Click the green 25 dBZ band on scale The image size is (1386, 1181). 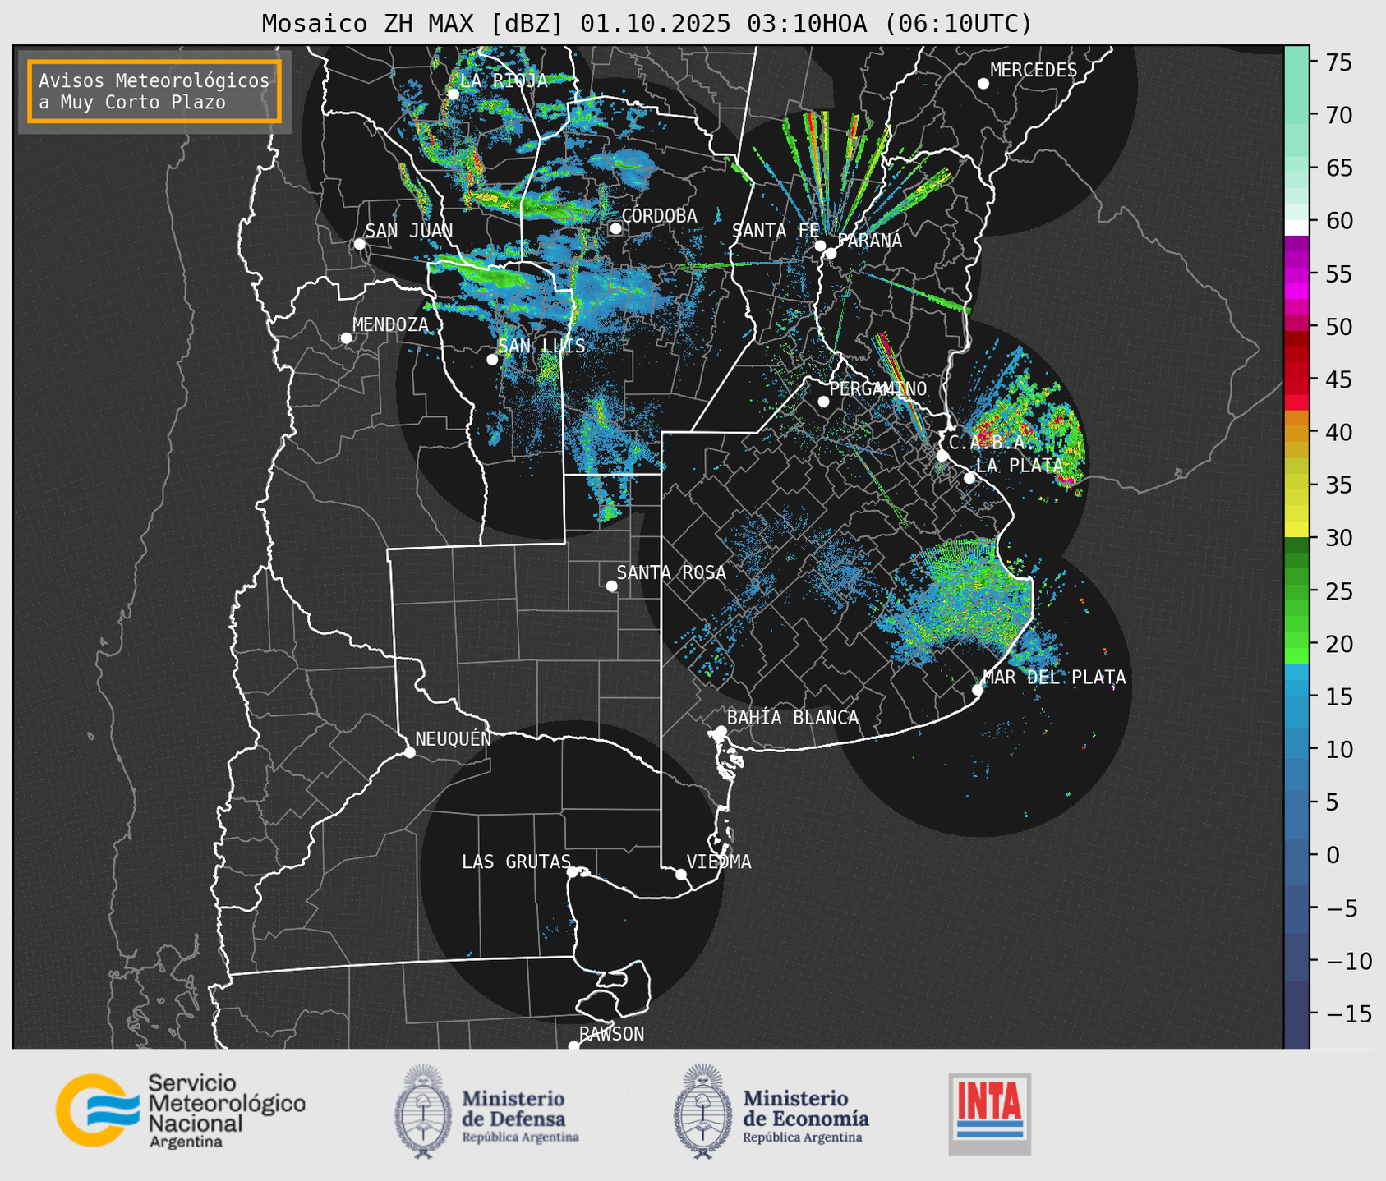point(1296,591)
